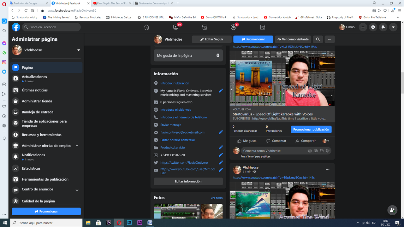Click Ver como visitante

click(x=293, y=39)
